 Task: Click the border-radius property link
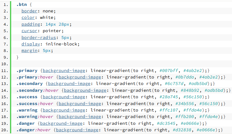(40, 37)
